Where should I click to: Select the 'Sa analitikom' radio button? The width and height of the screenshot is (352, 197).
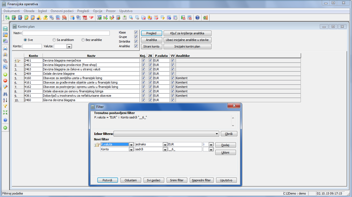(54, 40)
